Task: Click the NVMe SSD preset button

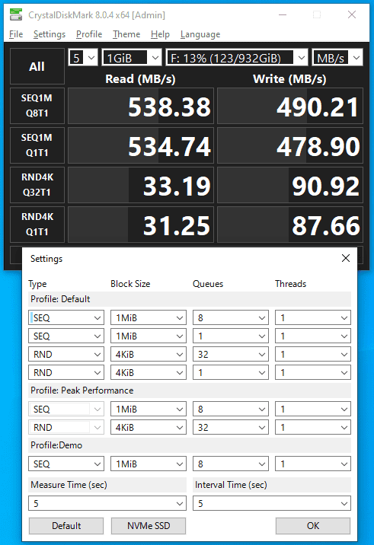Action: click(149, 526)
